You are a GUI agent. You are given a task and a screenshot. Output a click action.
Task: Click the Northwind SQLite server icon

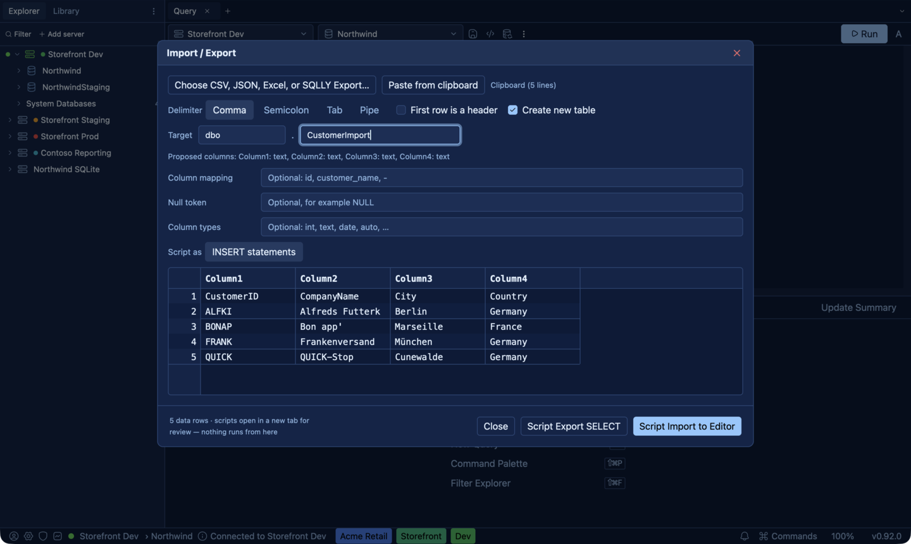tap(23, 169)
